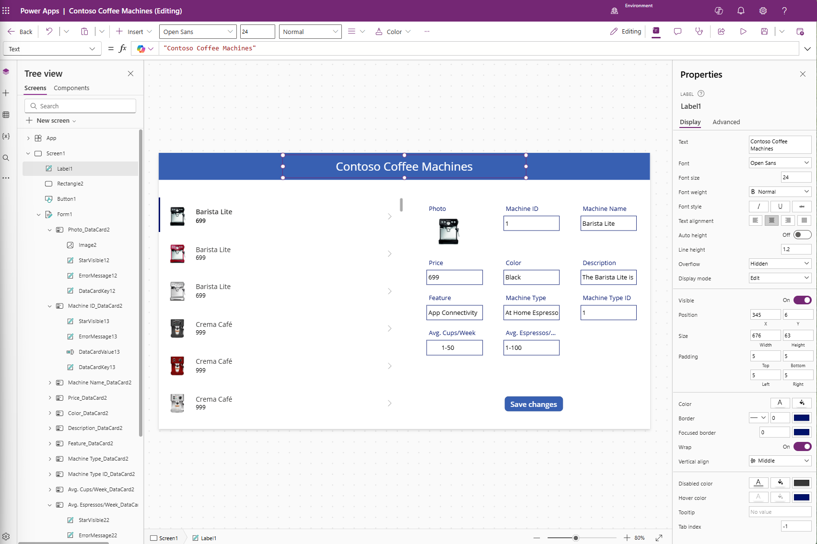Screen dimensions: 817x544
Task: Click the Border color swatch
Action: (x=802, y=418)
